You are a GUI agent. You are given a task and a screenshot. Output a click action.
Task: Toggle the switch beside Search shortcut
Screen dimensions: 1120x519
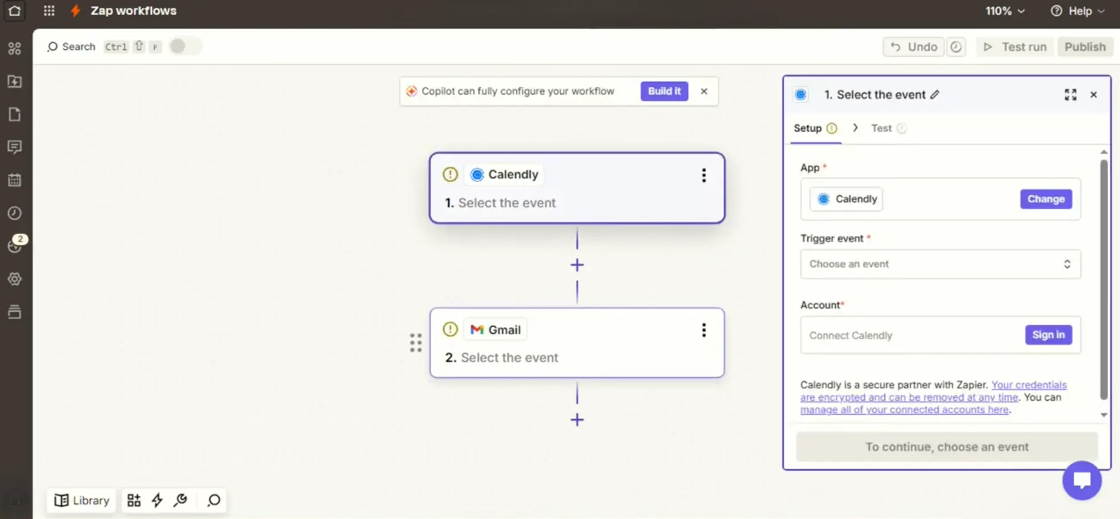pos(185,46)
